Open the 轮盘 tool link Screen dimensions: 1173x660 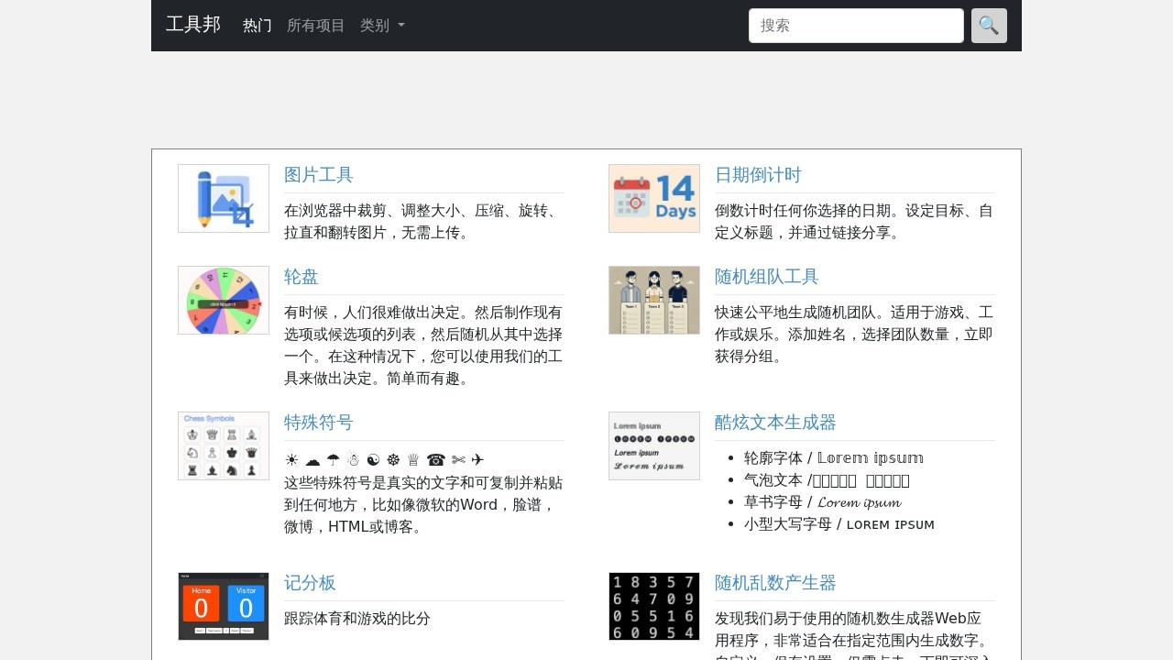coord(301,276)
